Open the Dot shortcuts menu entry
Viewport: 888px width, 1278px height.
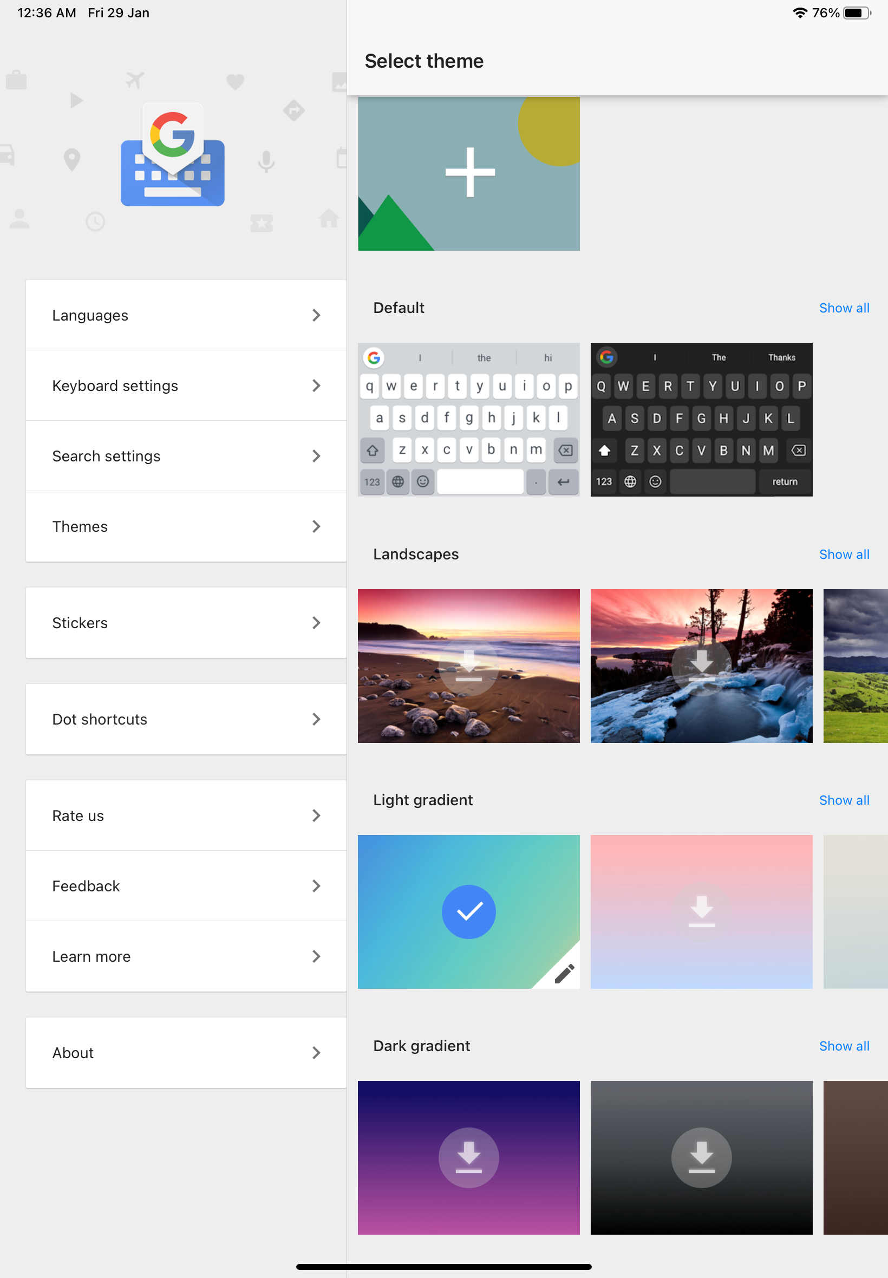186,719
